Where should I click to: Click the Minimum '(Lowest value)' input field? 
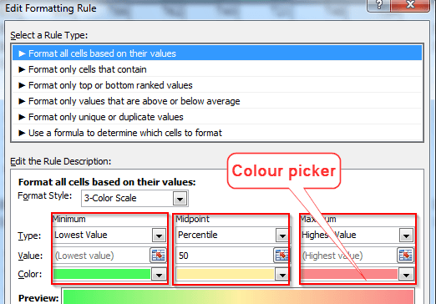101,256
